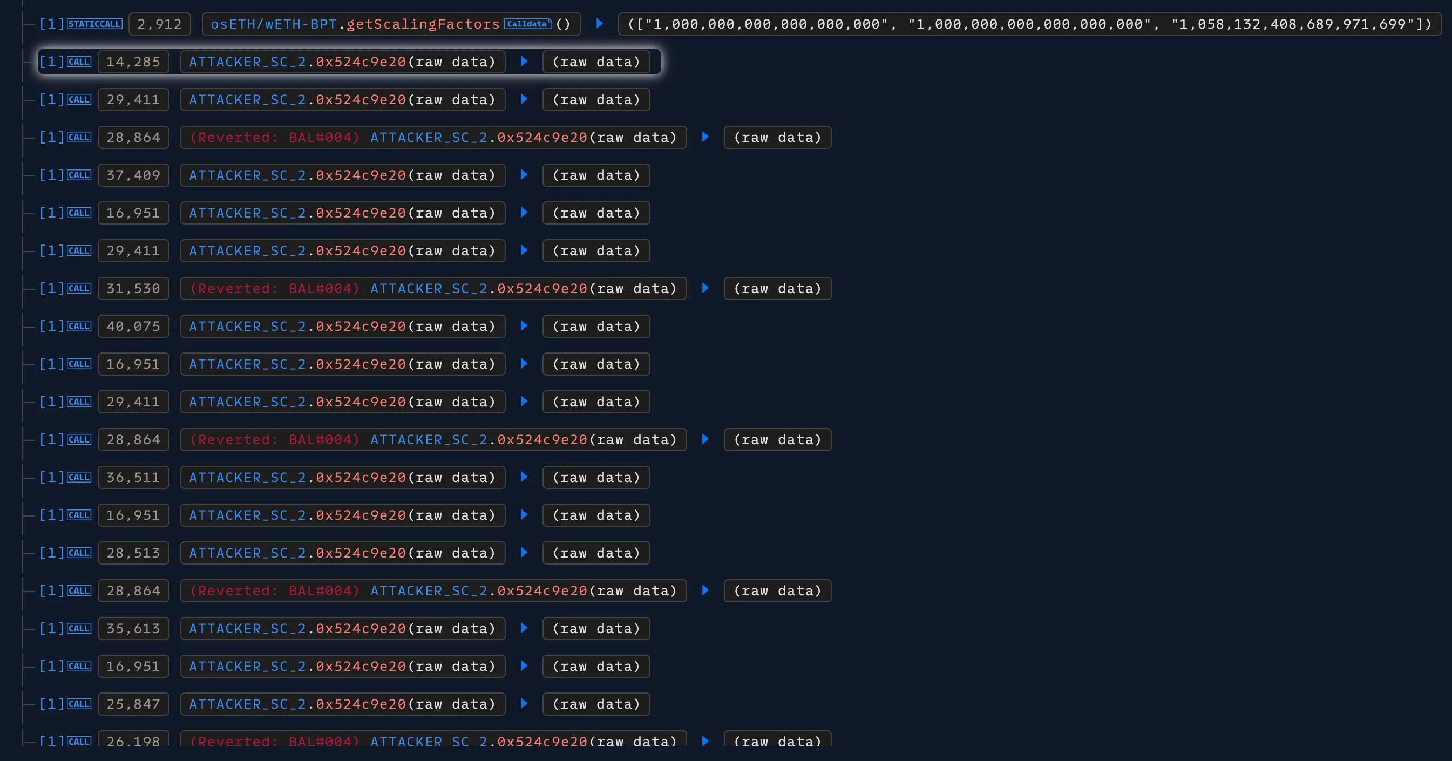Click the STATICCALL badge on getScalingFactors
This screenshot has height=761, width=1452.
point(93,24)
